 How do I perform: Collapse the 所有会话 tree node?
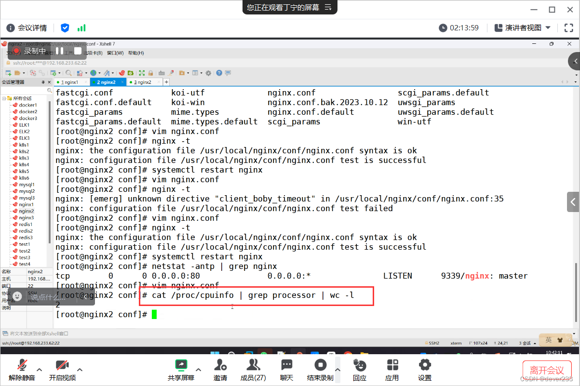(x=4, y=98)
